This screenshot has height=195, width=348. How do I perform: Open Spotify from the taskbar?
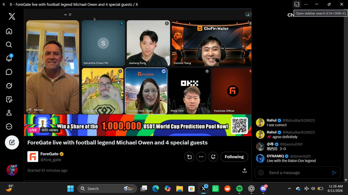(239, 189)
